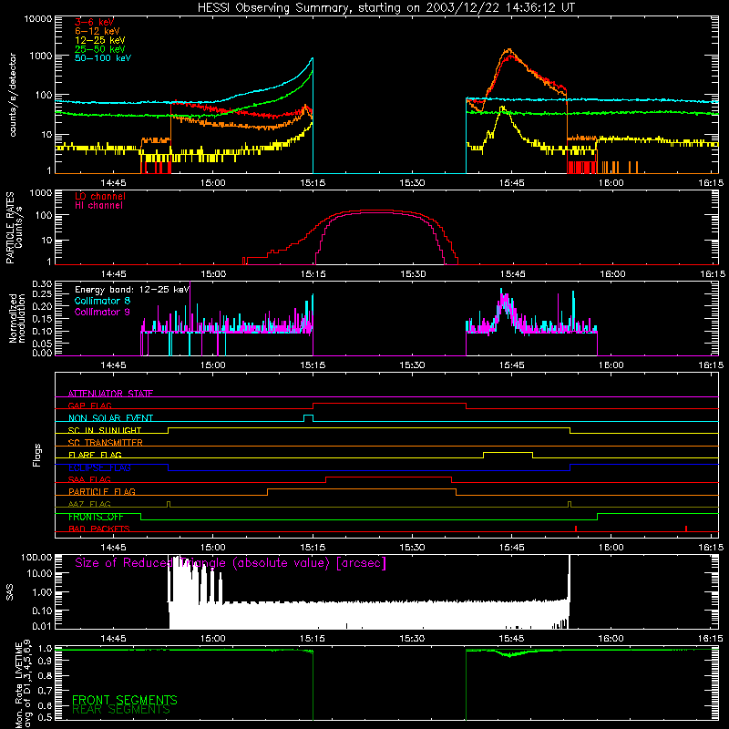Click the raised SAA_FLAG segment

click(389, 477)
